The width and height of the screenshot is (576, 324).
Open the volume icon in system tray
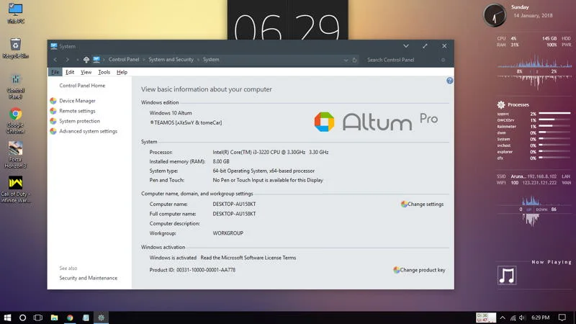point(522,318)
